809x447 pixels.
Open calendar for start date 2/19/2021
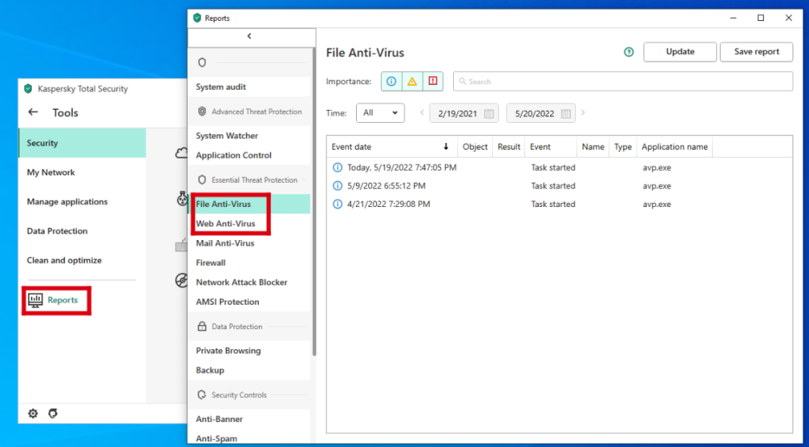click(x=489, y=113)
